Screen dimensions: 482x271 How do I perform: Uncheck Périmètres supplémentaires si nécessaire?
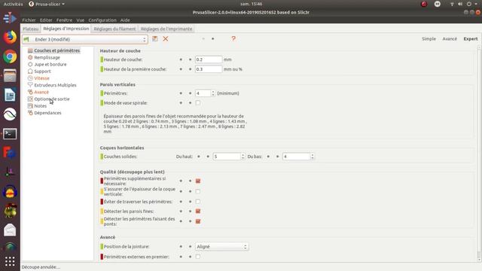(x=198, y=181)
